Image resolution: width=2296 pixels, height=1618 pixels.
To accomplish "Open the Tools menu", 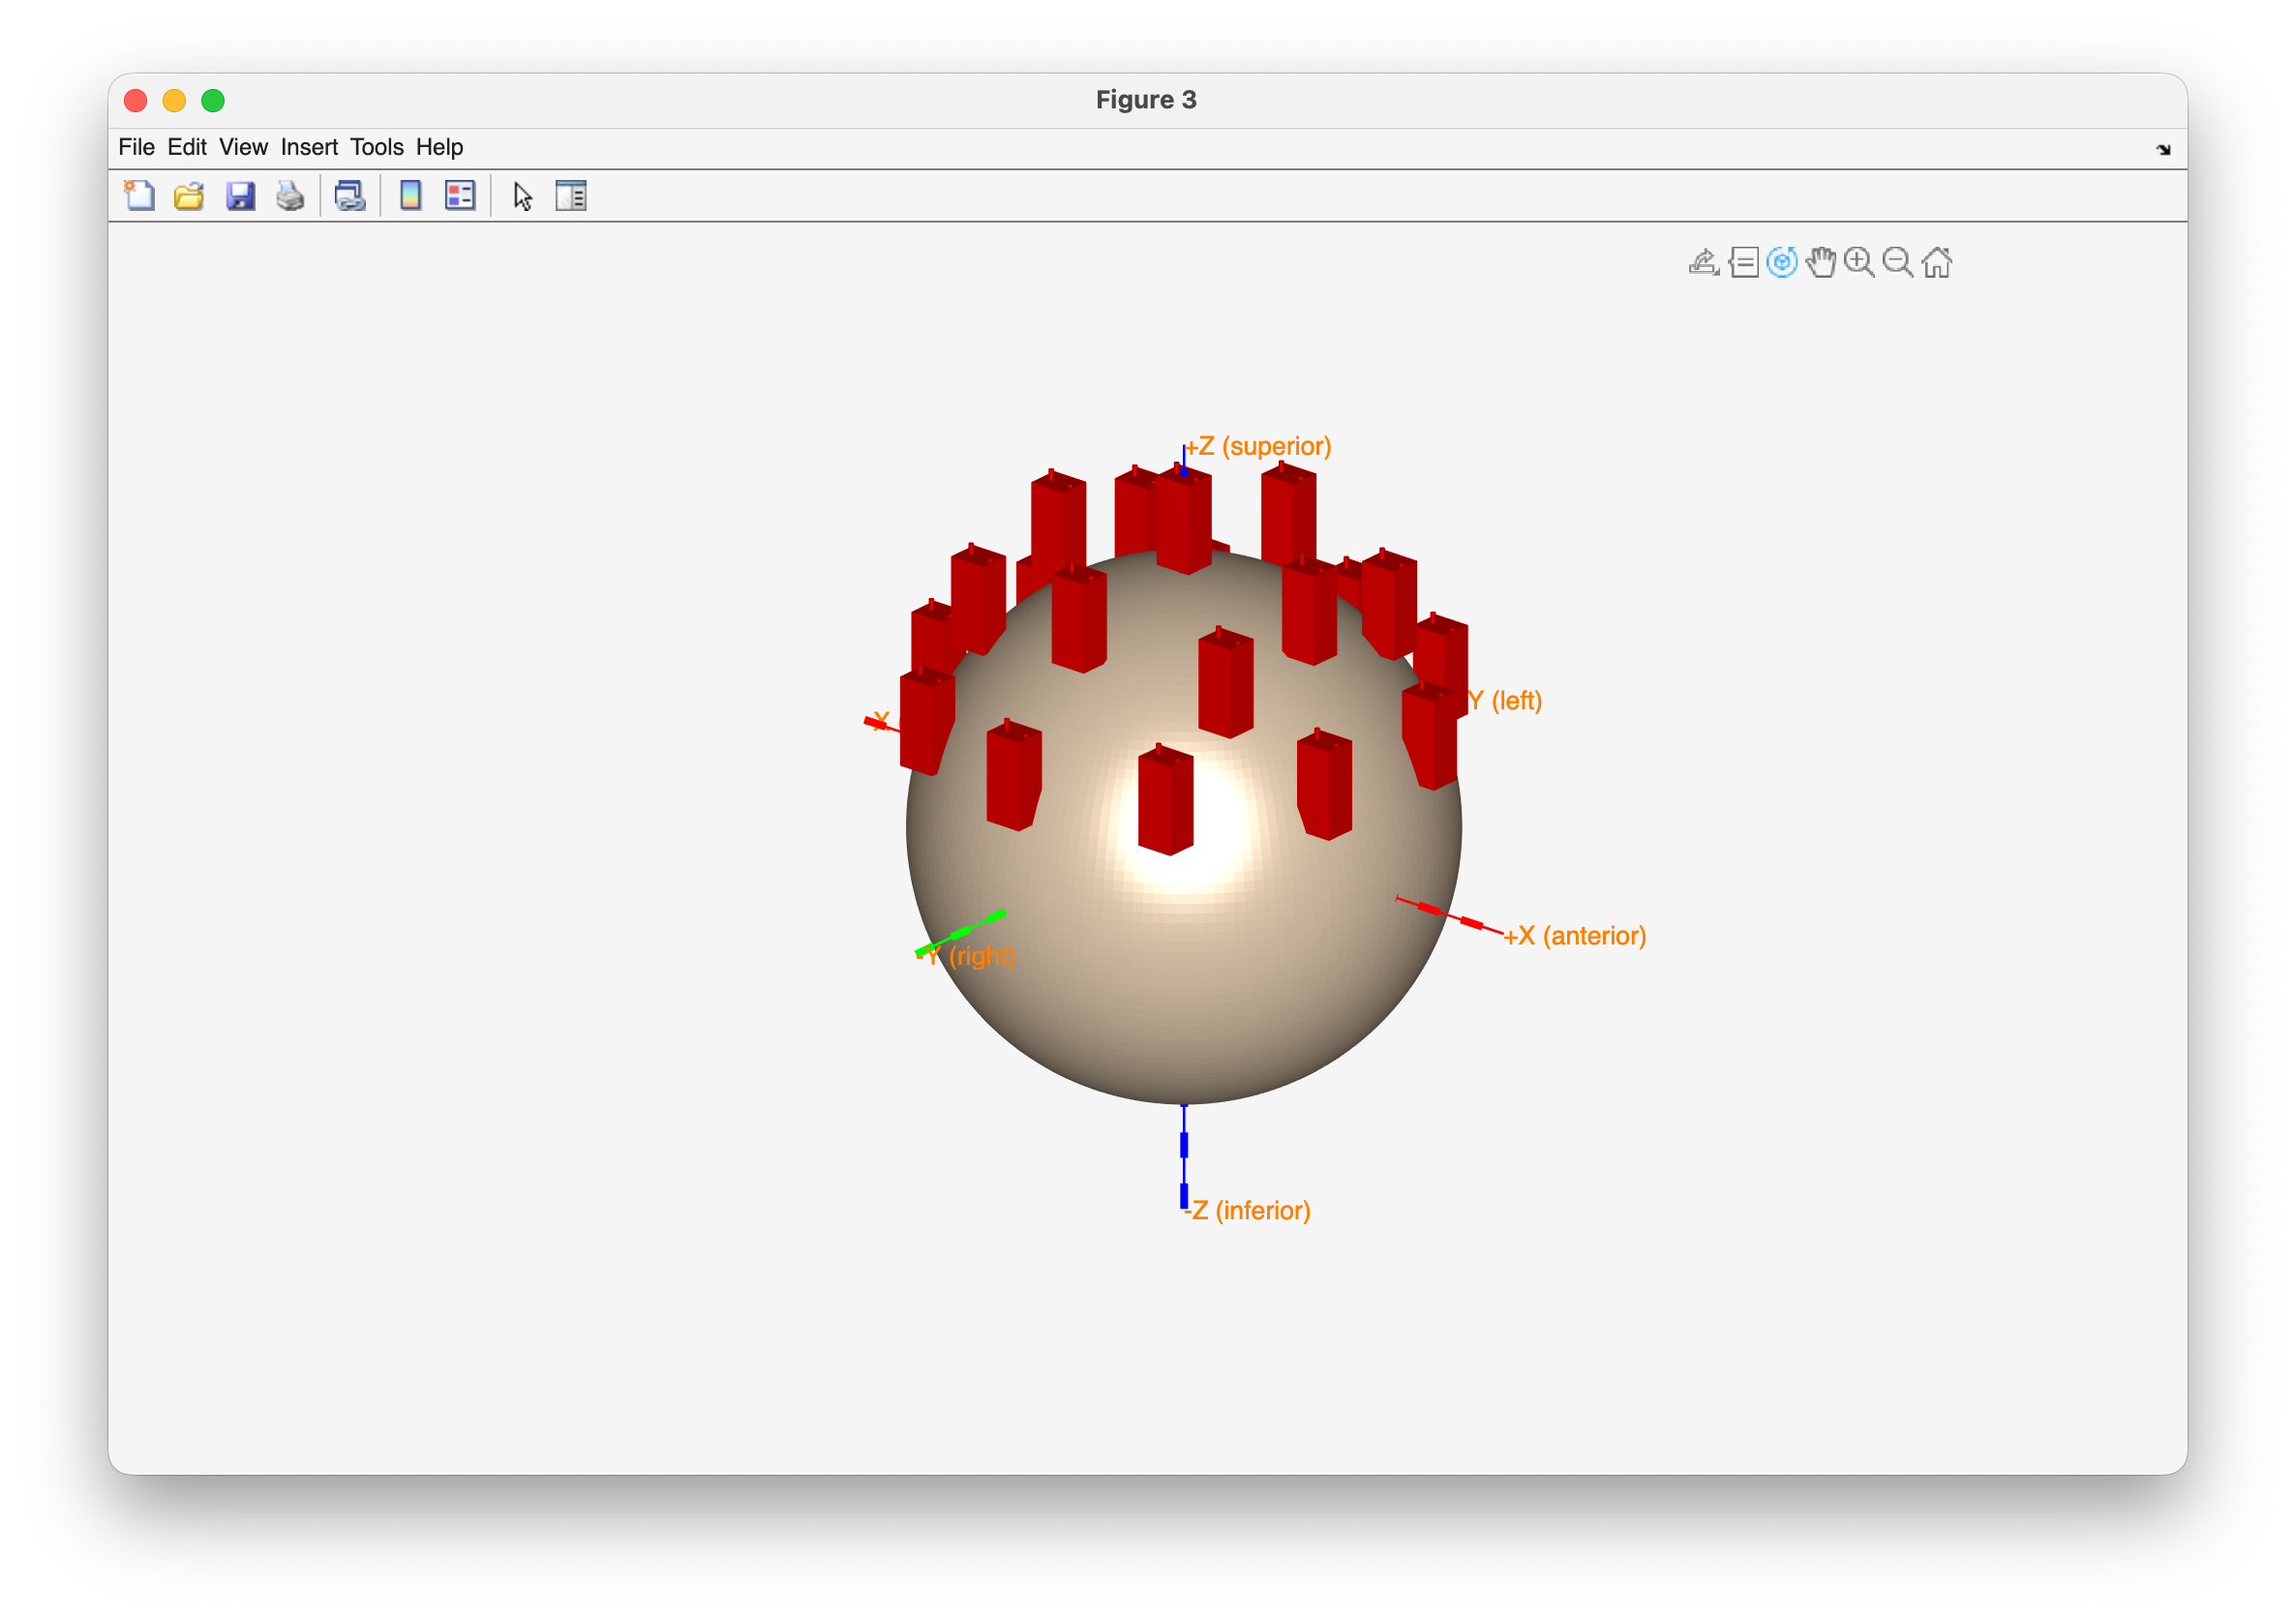I will (x=376, y=147).
